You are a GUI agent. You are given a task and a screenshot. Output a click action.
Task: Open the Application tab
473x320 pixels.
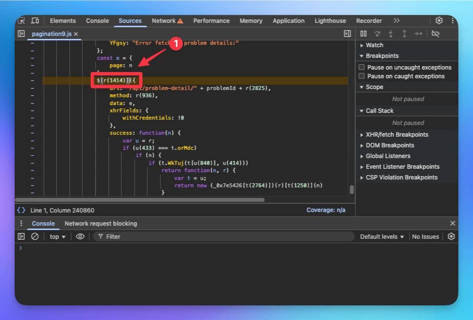click(x=289, y=21)
